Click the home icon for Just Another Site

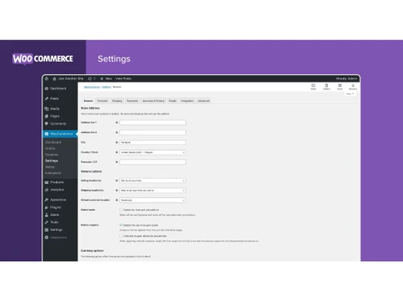coord(55,79)
